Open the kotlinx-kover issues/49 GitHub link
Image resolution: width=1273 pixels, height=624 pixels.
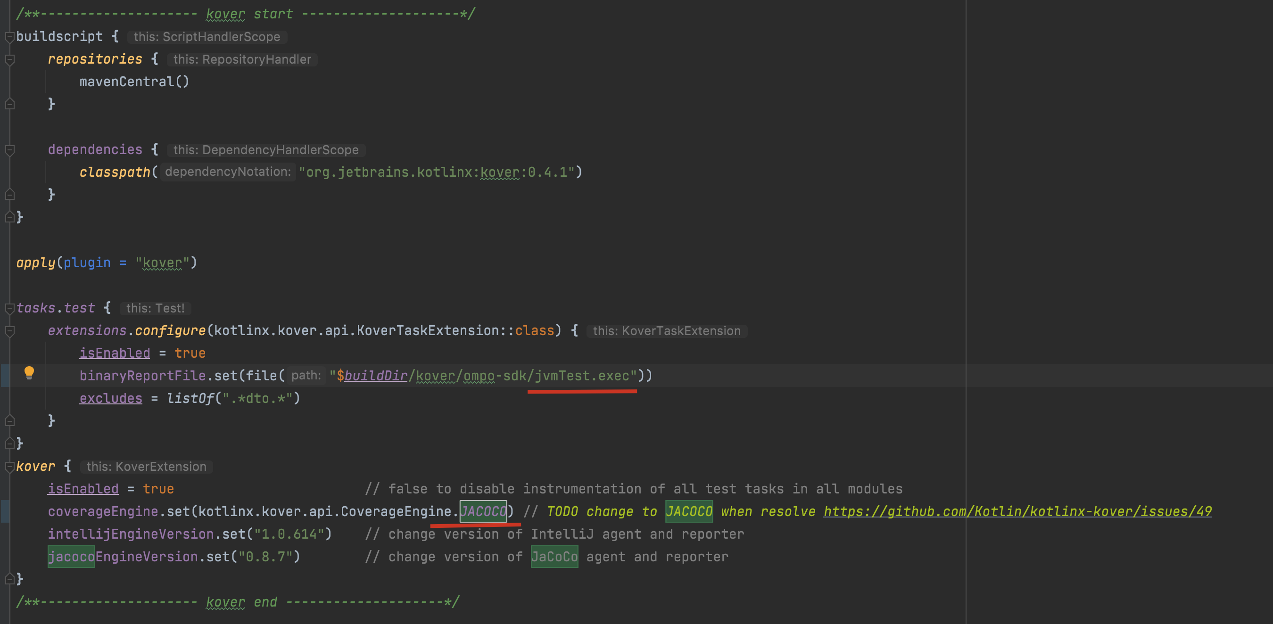click(1017, 511)
